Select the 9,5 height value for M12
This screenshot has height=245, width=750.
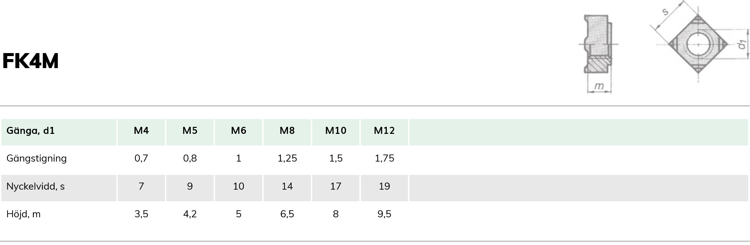click(x=385, y=214)
